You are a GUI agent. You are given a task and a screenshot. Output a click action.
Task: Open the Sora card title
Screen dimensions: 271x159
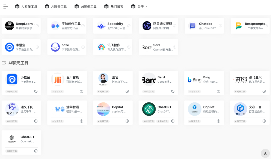157,45
